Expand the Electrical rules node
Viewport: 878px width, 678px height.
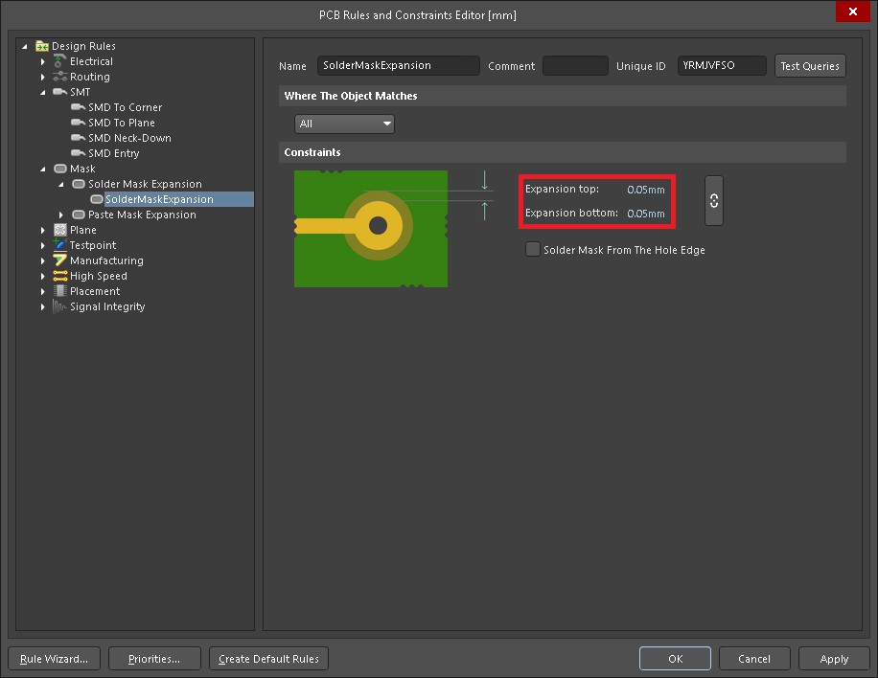(42, 61)
